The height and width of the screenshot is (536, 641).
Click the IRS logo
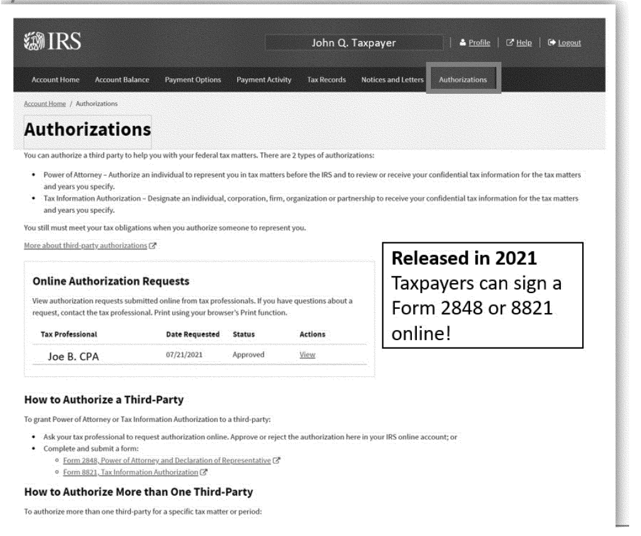53,41
